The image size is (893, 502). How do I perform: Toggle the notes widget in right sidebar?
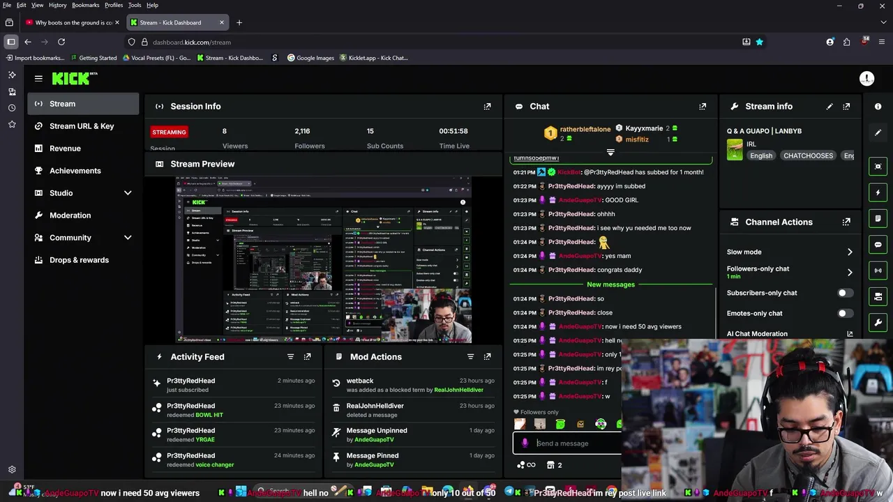[878, 218]
